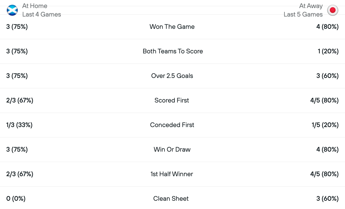The height and width of the screenshot is (209, 345).
Task: Click Japan's 1 (20%) both teams score value
Action: click(328, 51)
